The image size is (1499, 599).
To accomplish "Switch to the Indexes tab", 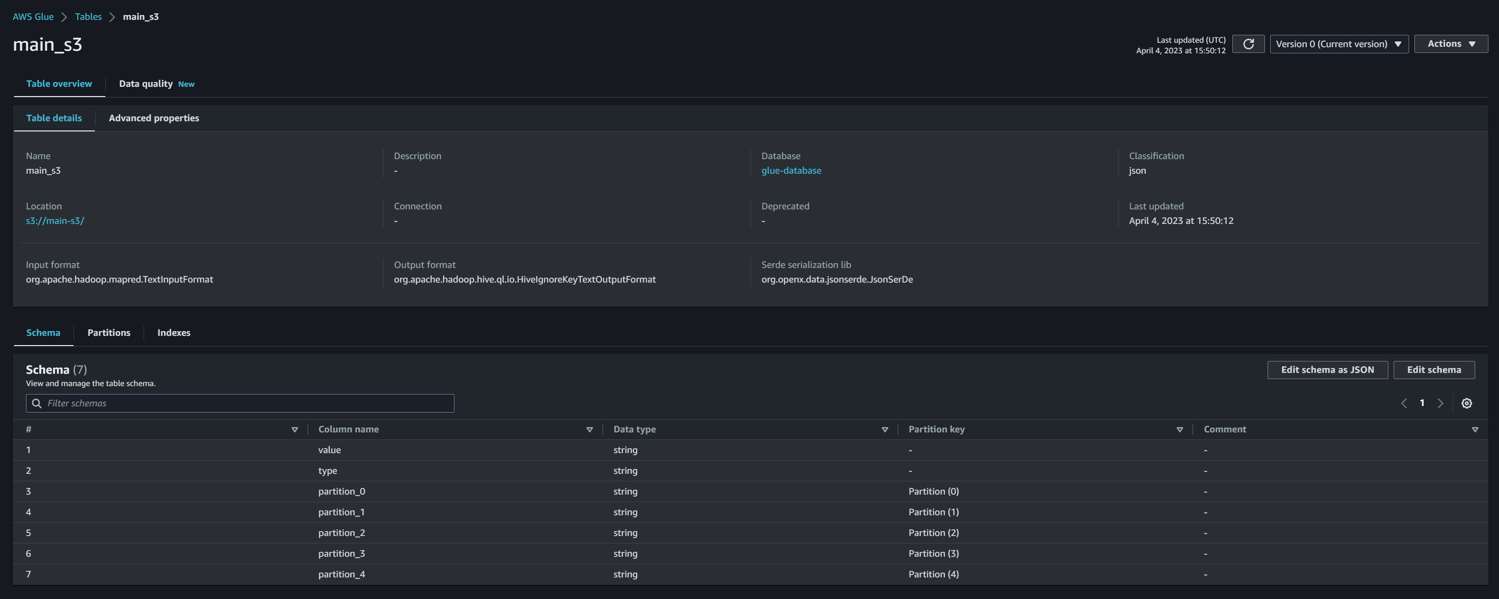I will coord(173,333).
